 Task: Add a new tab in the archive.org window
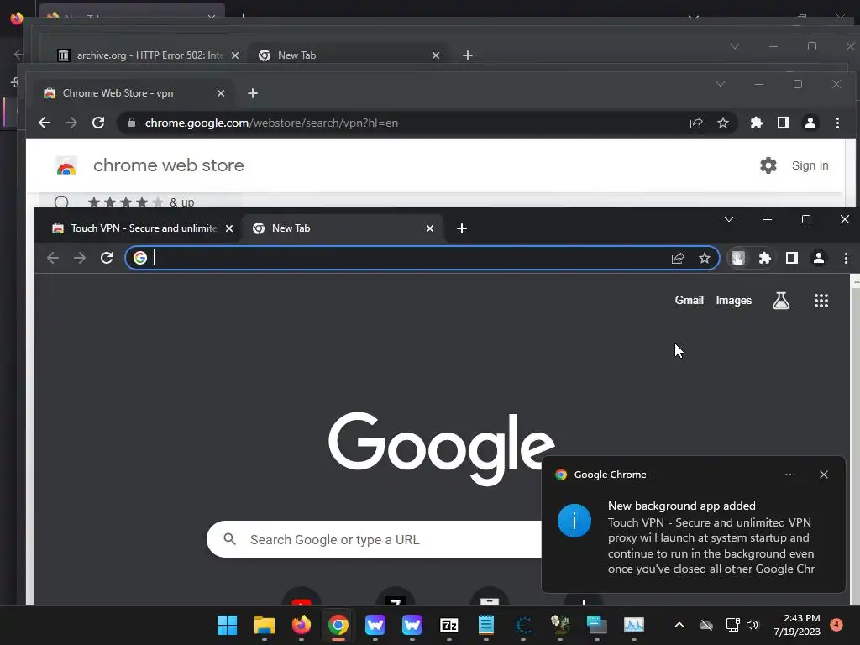tap(467, 55)
